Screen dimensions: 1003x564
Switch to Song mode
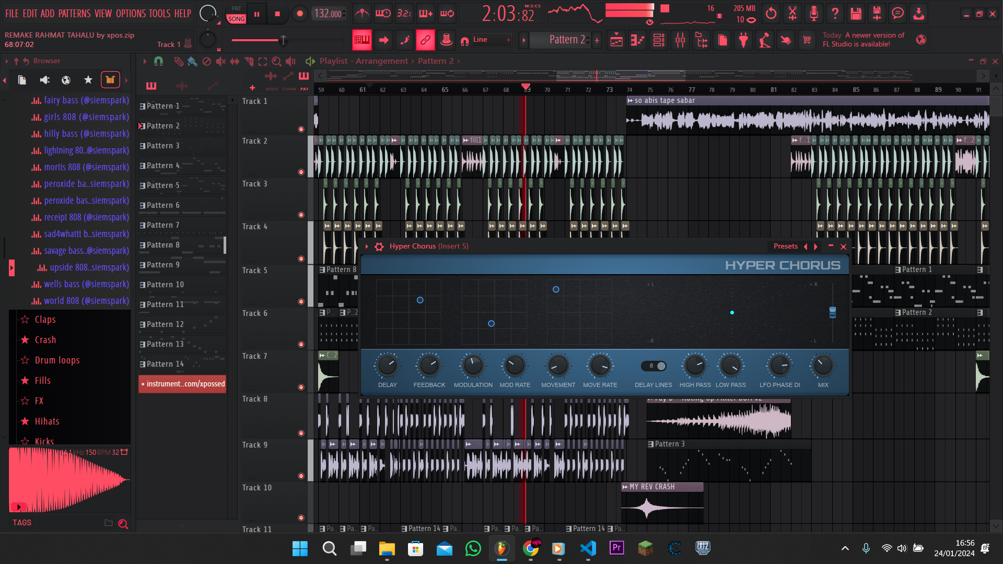click(x=236, y=19)
